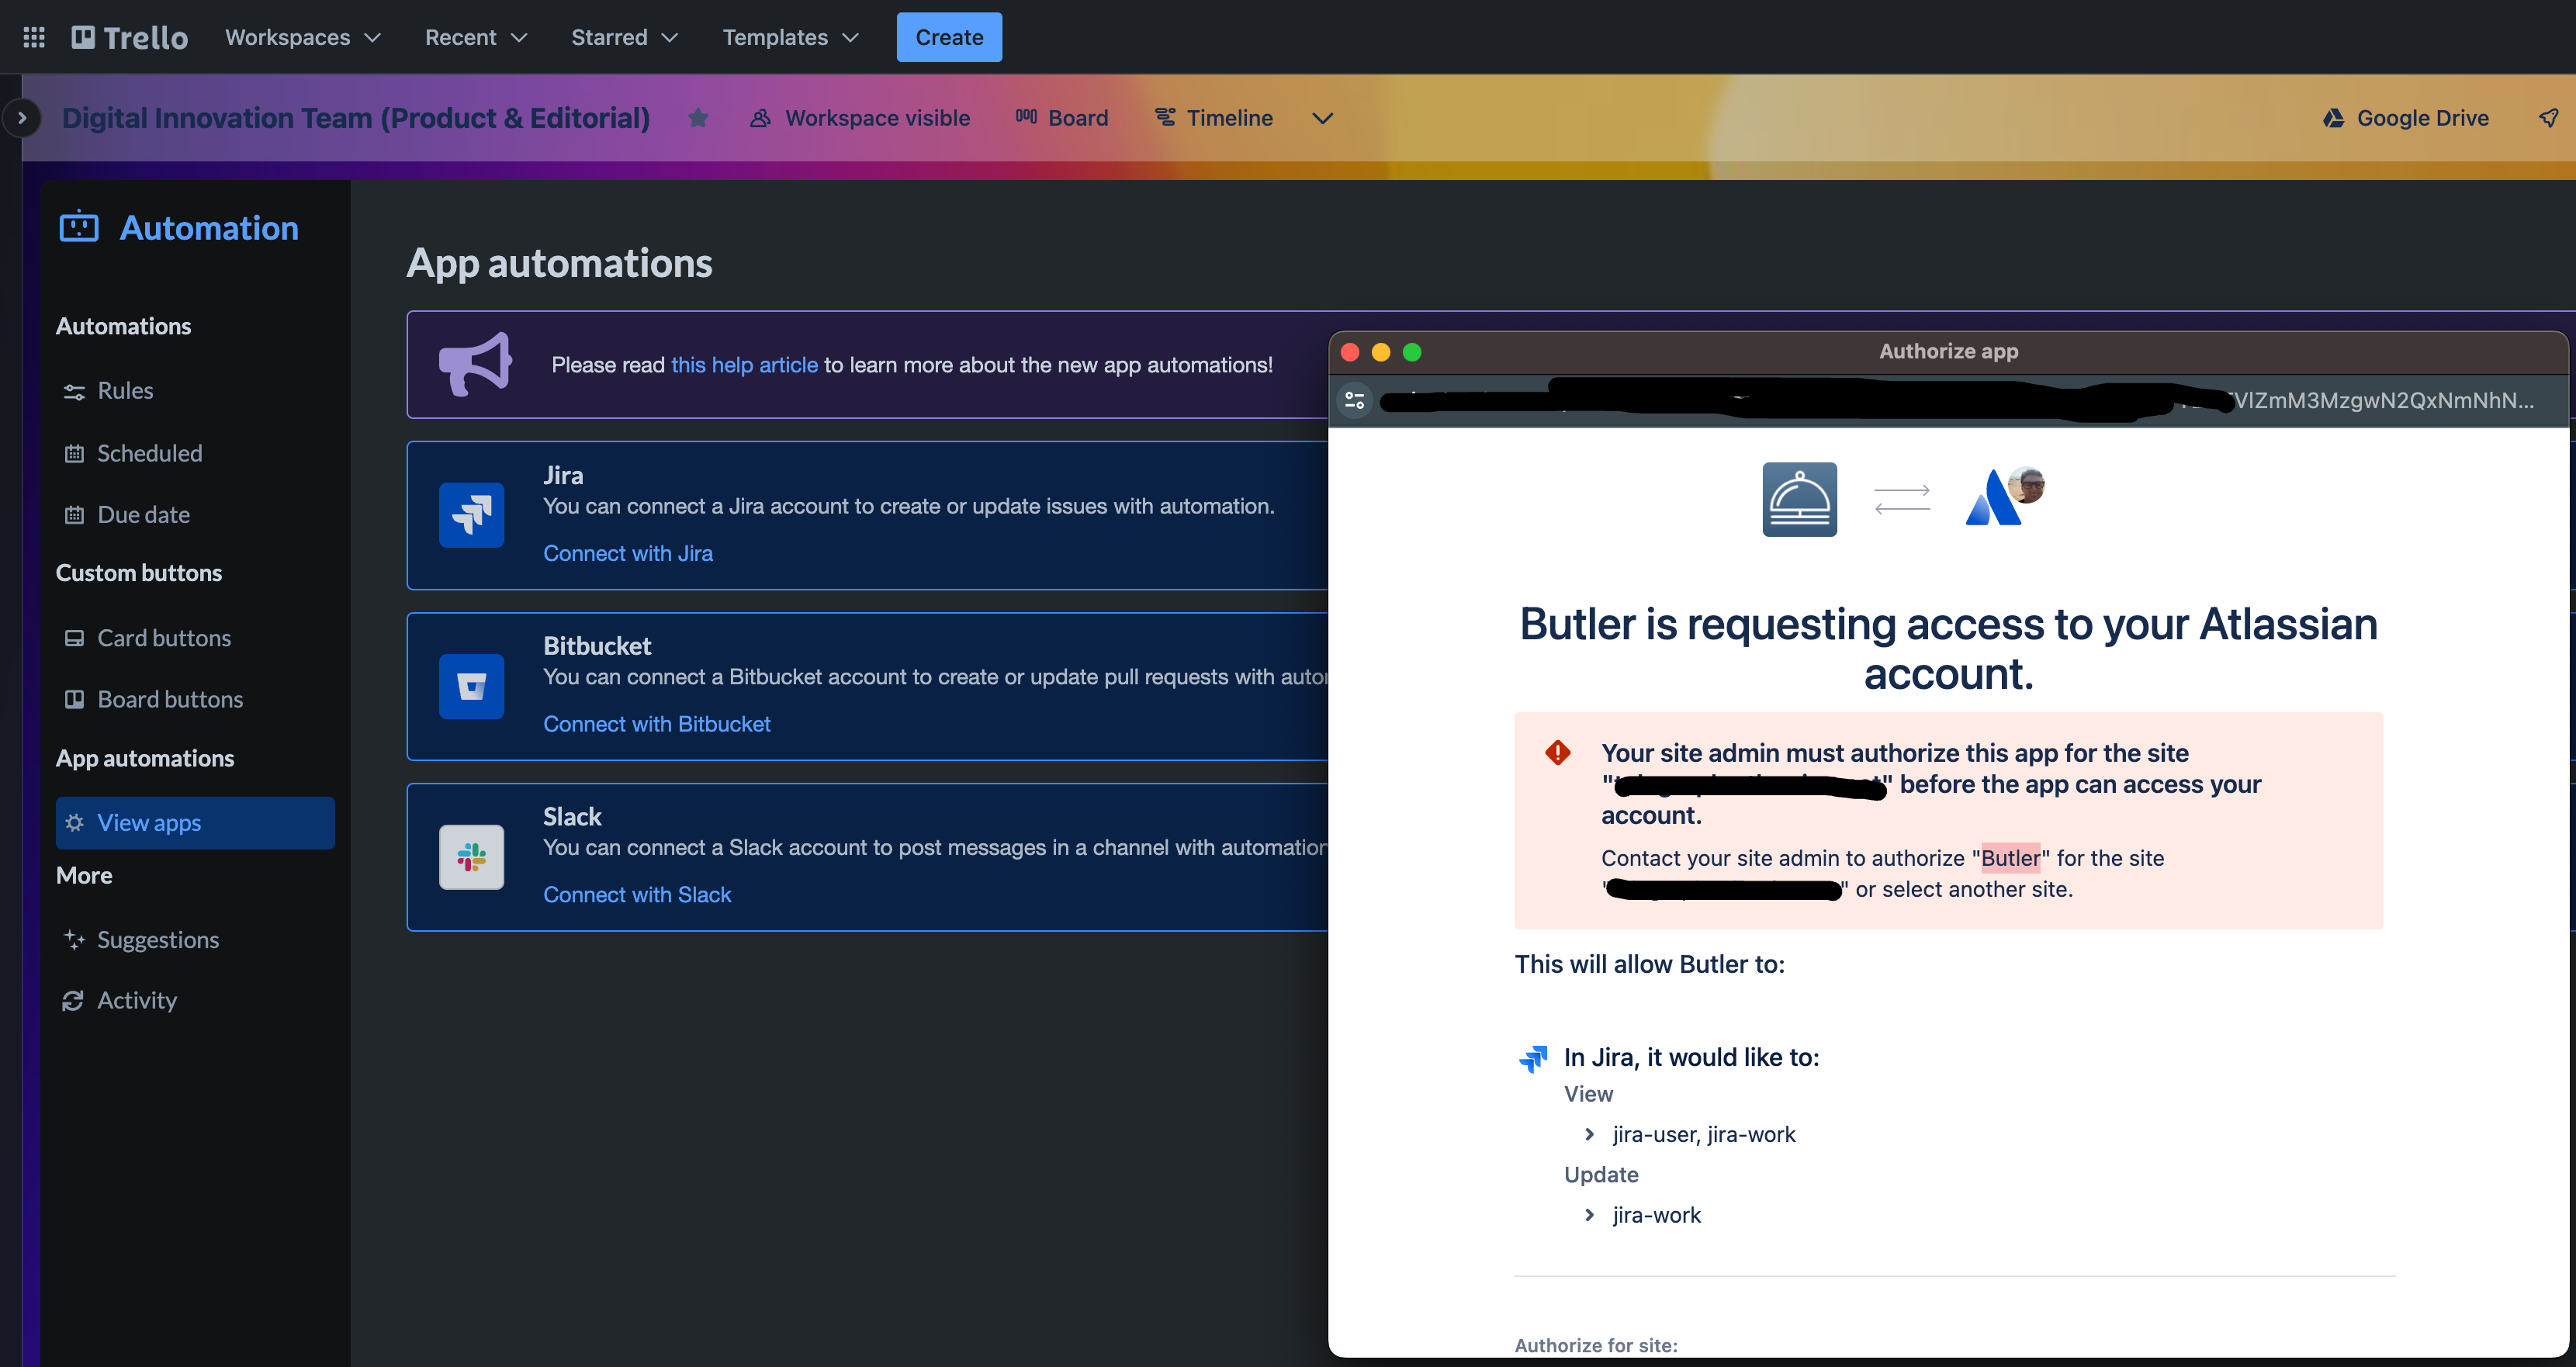Viewport: 2576px width, 1367px height.
Task: Select the Slack app icon
Action: (470, 857)
